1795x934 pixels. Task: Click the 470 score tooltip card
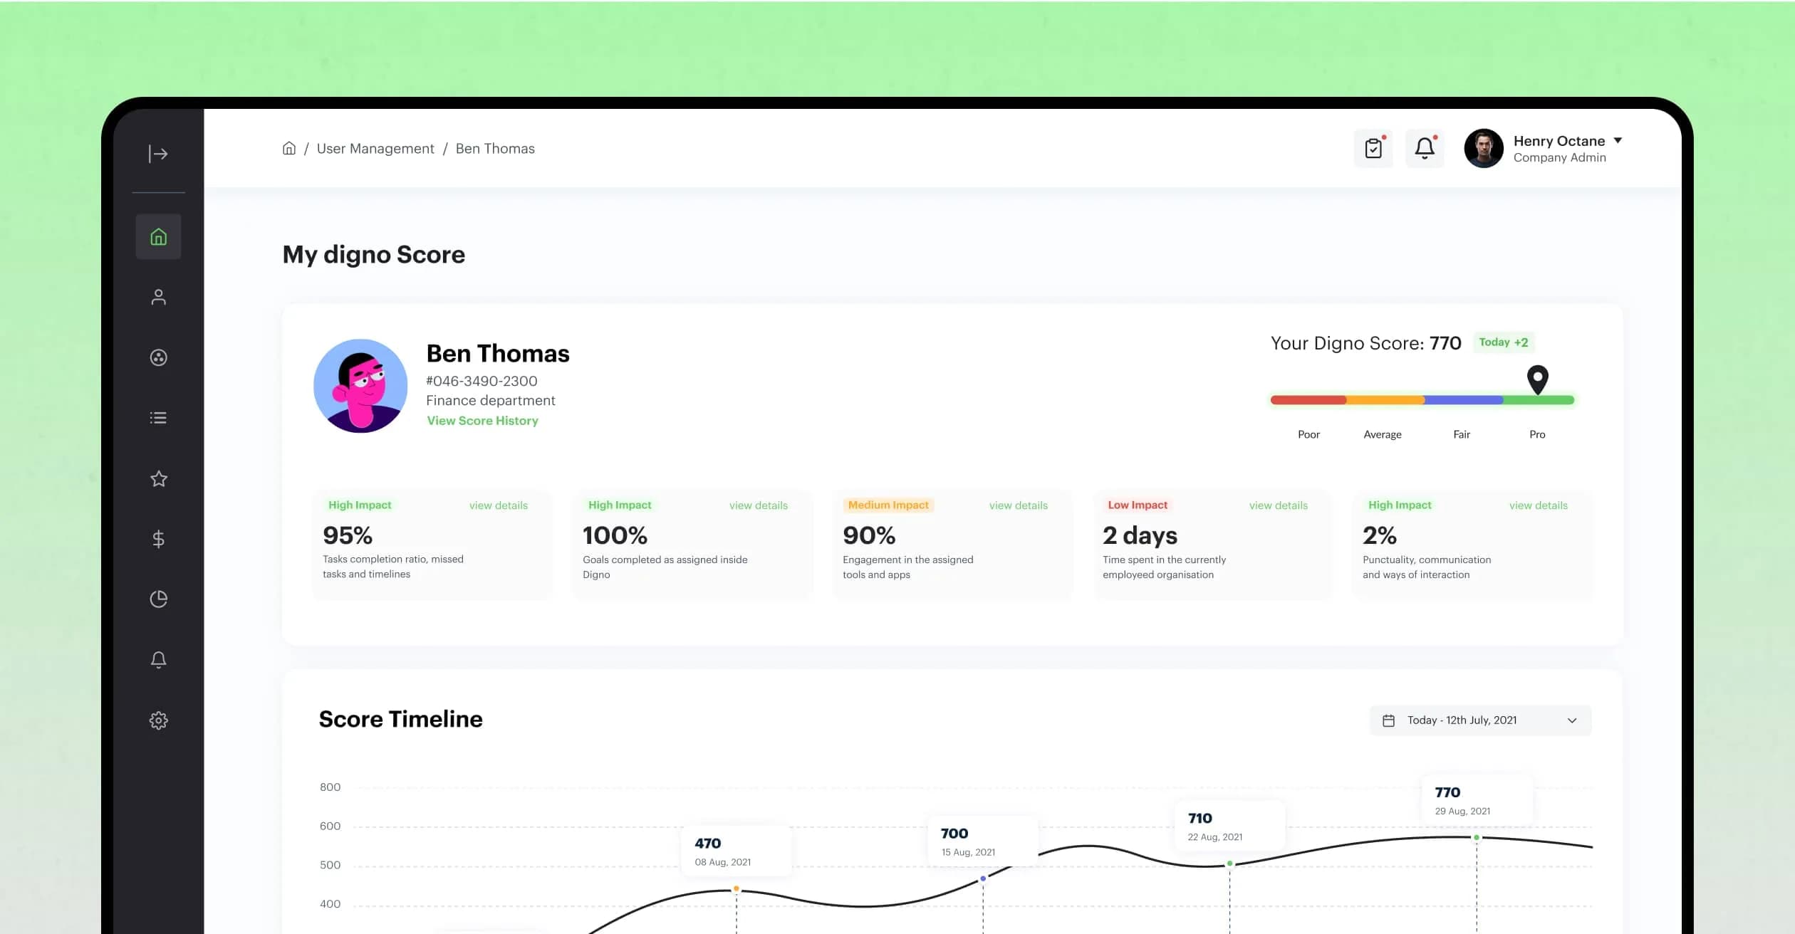[x=737, y=851]
